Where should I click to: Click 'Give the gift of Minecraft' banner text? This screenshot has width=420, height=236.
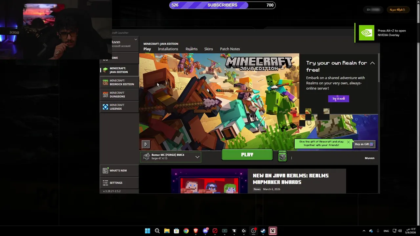click(x=321, y=143)
